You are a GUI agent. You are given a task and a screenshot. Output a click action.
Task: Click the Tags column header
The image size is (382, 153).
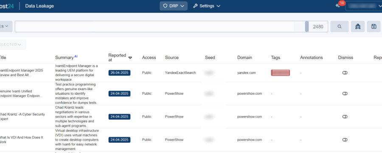click(275, 58)
